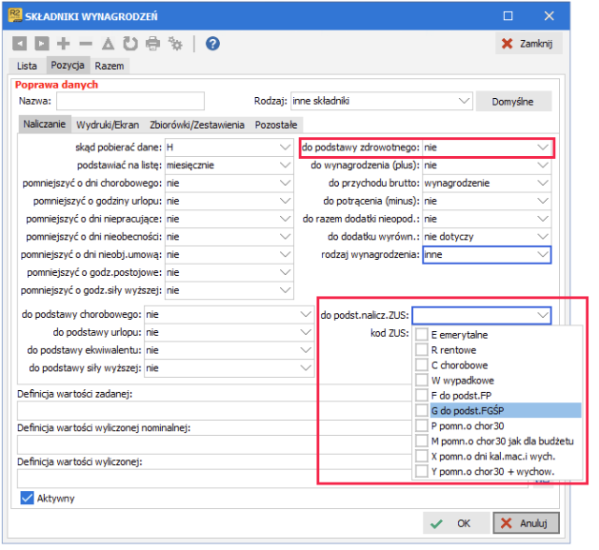
Task: Open do podstawy chorobowego dropdown
Action: point(230,315)
